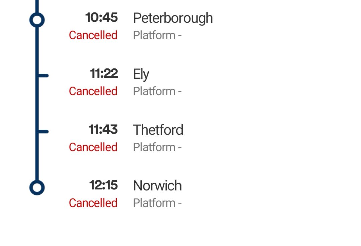The height and width of the screenshot is (246, 361).
Task: Click the Thetford stop tick marker
Action: pyautogui.click(x=43, y=132)
